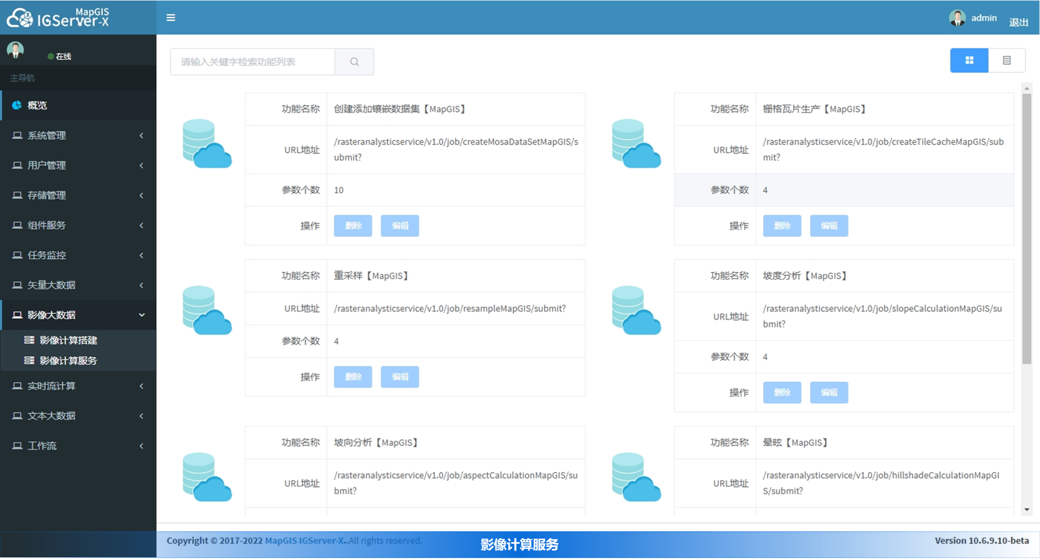The image size is (1040, 560).
Task: Edit 栅格瓦片生产 function
Action: [829, 226]
